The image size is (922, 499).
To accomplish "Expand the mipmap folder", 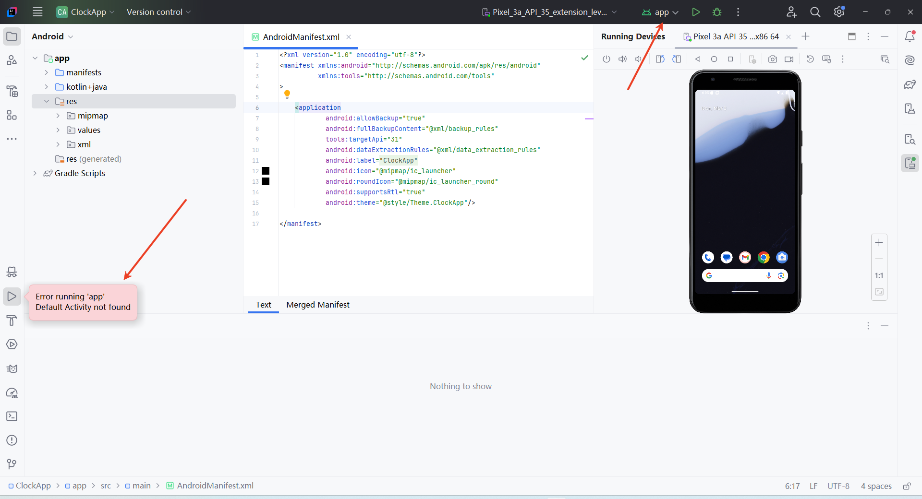I will tap(58, 116).
